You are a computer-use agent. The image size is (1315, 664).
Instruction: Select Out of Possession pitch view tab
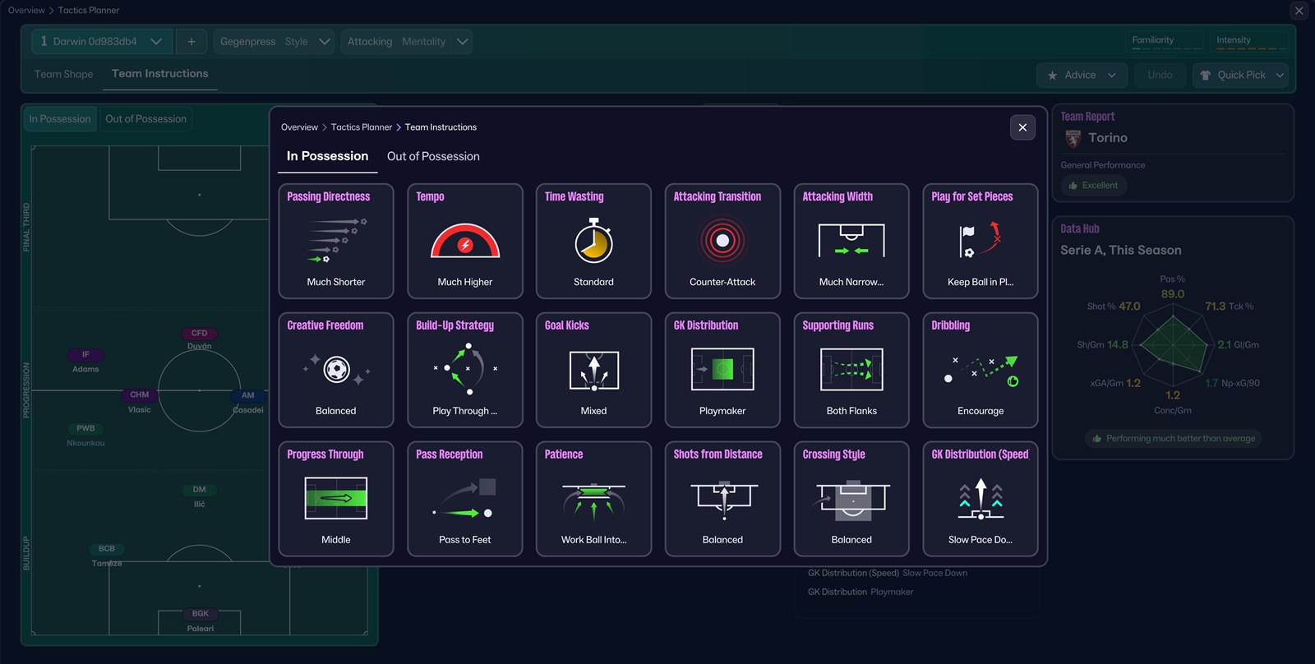[145, 119]
